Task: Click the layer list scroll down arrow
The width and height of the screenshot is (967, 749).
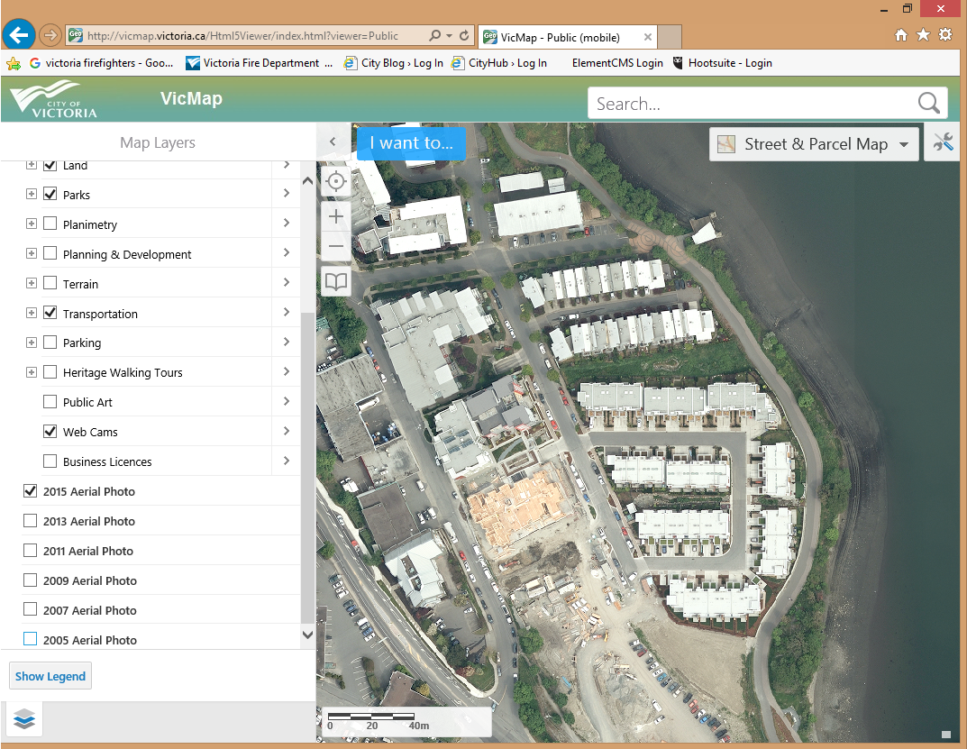Action: 307,635
